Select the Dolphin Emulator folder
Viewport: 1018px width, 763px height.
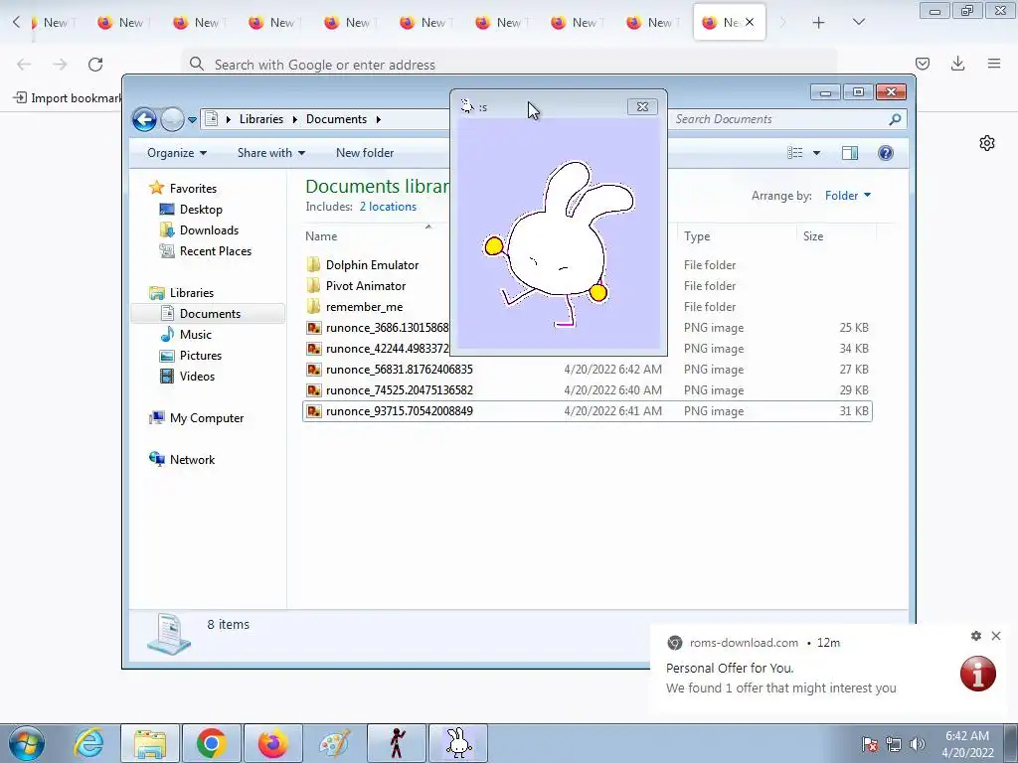372,265
